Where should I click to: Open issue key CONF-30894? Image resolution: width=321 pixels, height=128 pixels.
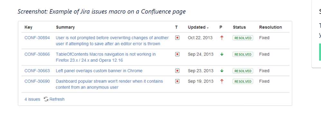pos(37,38)
